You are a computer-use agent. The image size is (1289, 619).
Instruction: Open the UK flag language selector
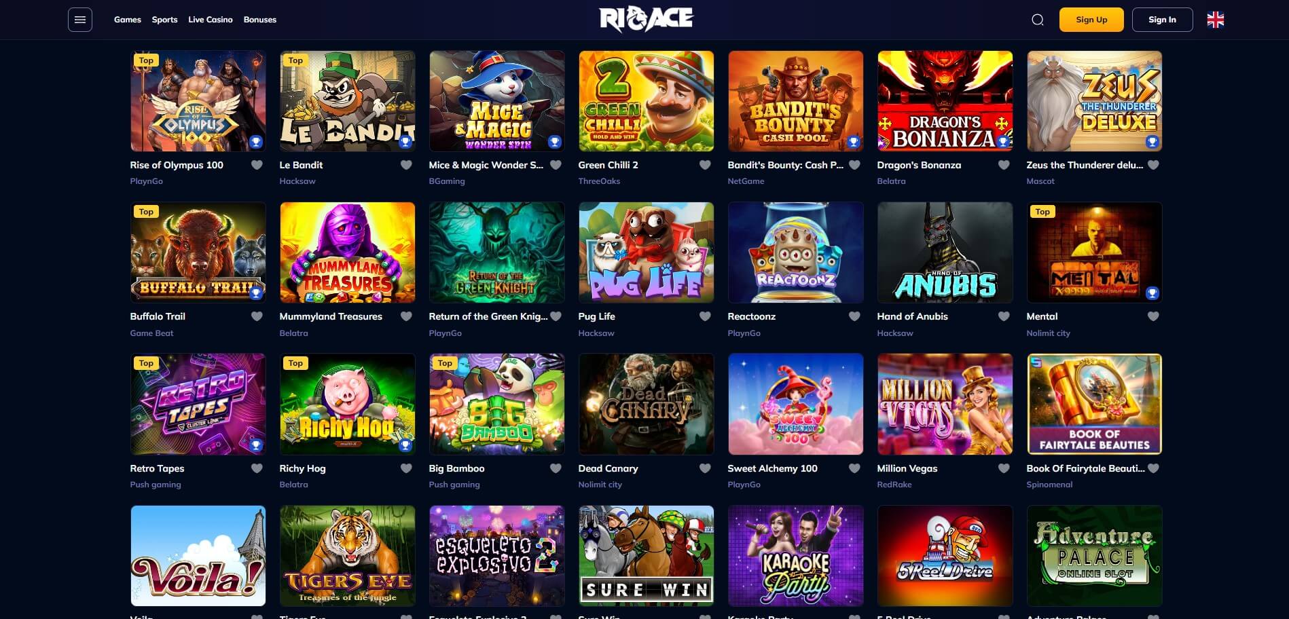(x=1216, y=20)
